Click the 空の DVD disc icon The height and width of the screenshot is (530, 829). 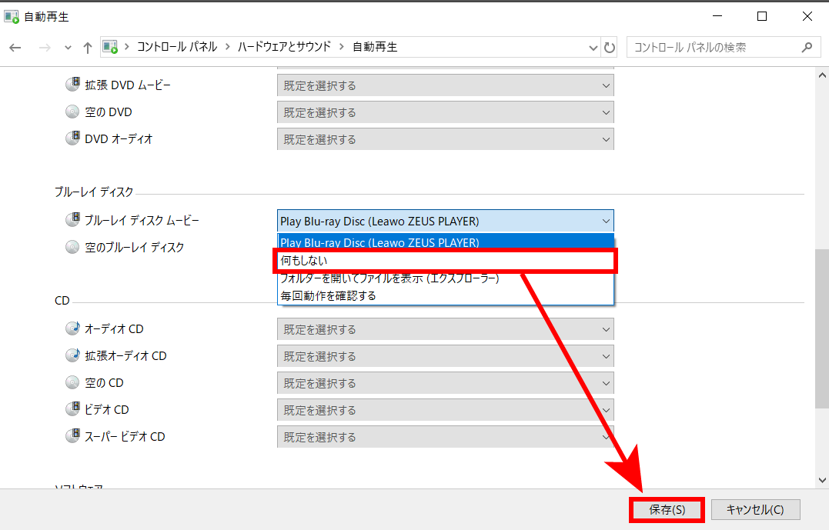coord(72,112)
